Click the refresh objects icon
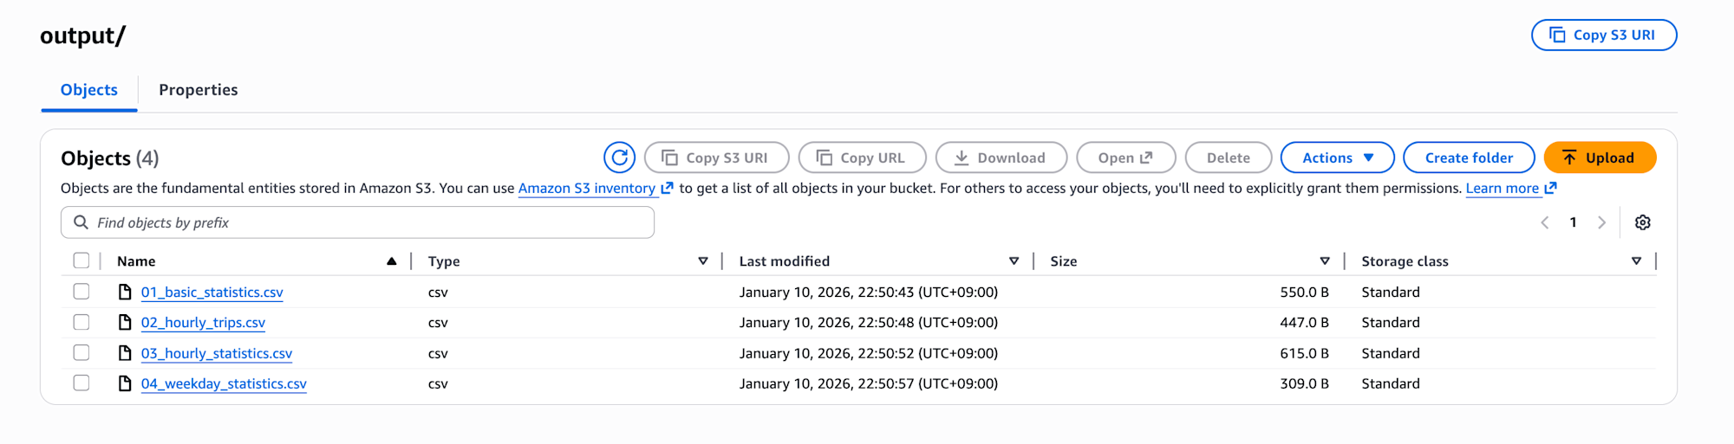The height and width of the screenshot is (444, 1734). tap(619, 158)
